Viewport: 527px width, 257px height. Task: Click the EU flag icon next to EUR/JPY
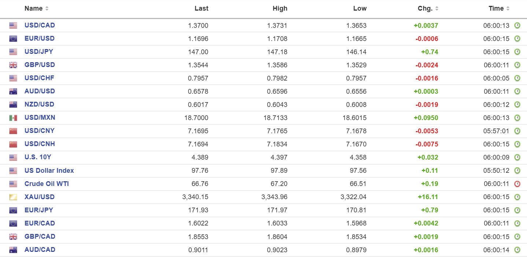(x=13, y=211)
